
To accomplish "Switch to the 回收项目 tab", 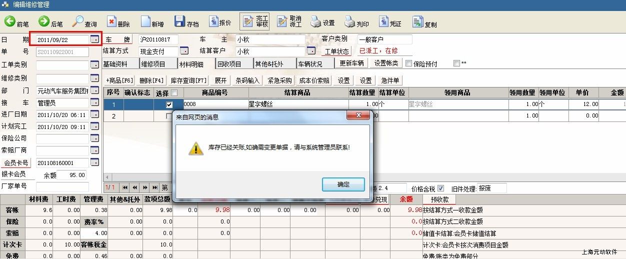I will pos(233,63).
